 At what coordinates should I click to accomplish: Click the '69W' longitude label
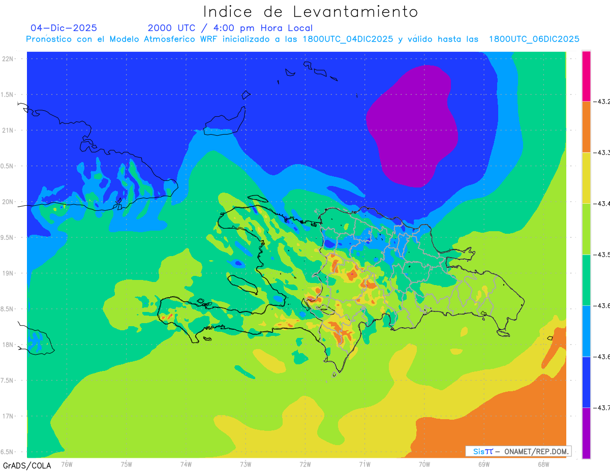point(484,464)
